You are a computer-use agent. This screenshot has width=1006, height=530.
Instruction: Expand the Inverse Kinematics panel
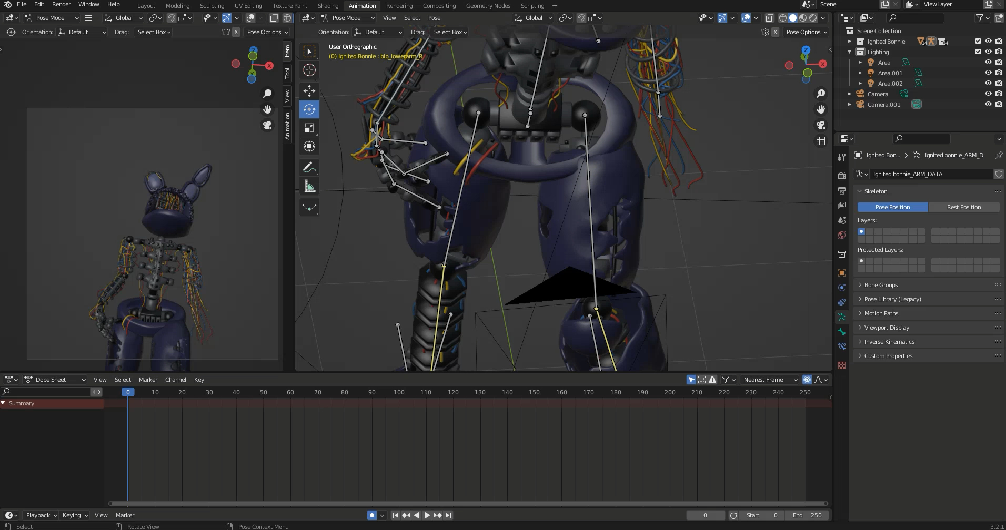(927, 342)
